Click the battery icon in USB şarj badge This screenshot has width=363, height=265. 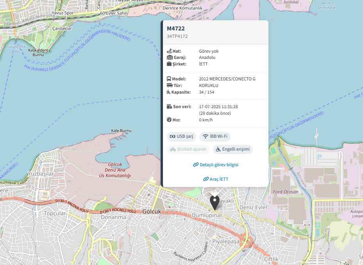tap(172, 137)
